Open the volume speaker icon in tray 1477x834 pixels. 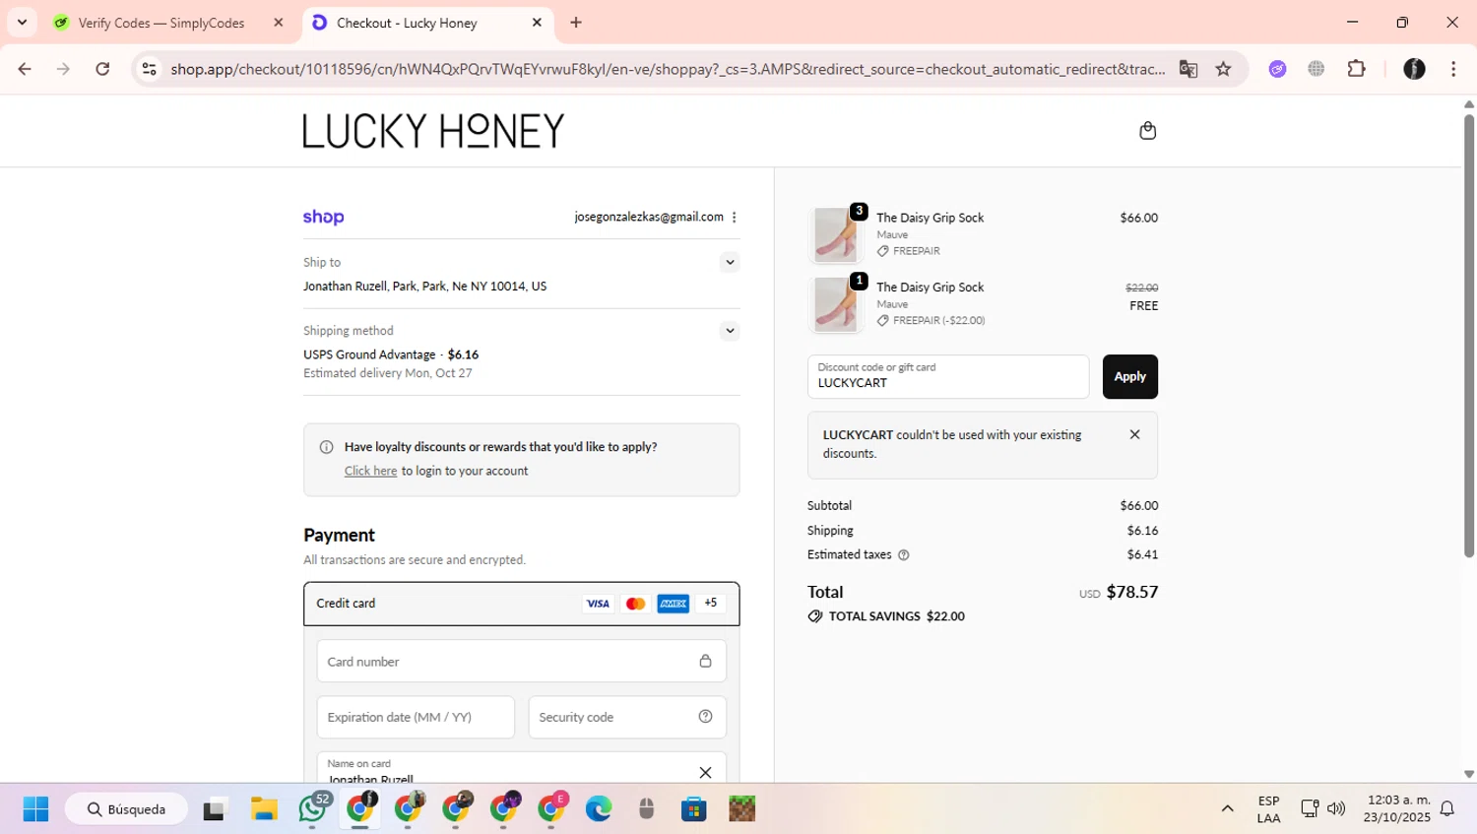(1336, 809)
